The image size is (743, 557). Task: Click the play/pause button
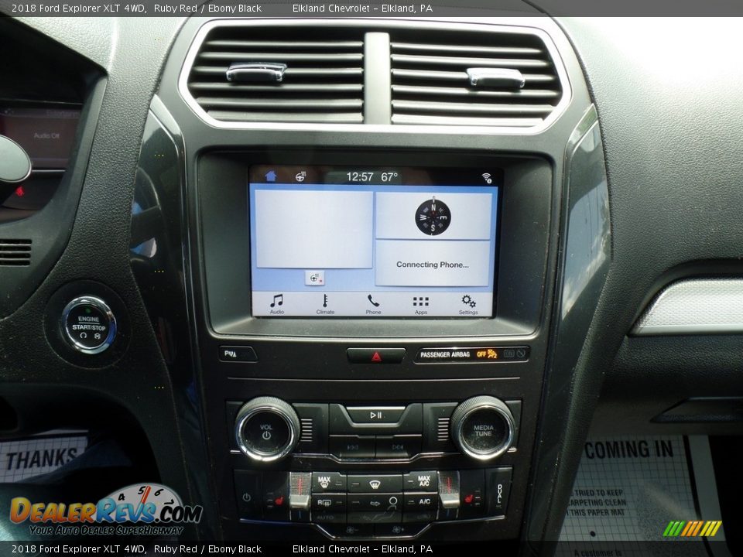[376, 415]
